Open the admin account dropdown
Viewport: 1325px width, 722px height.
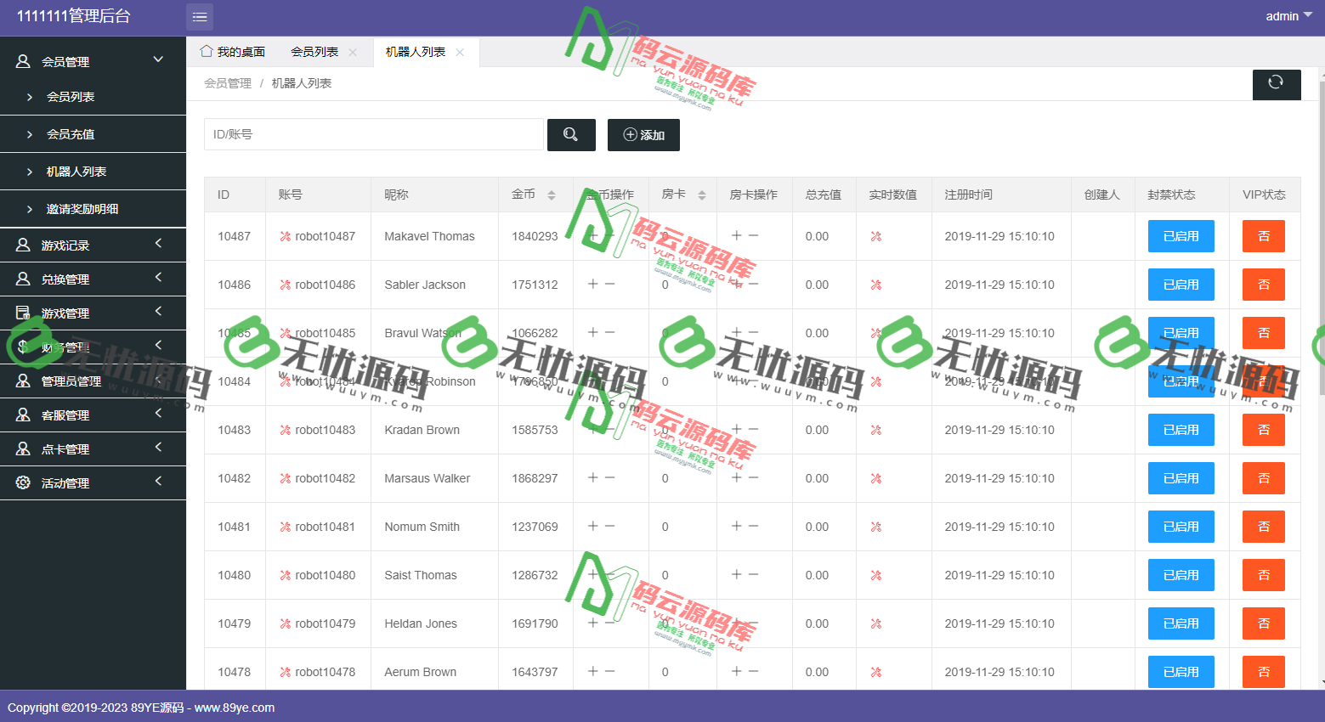point(1283,15)
